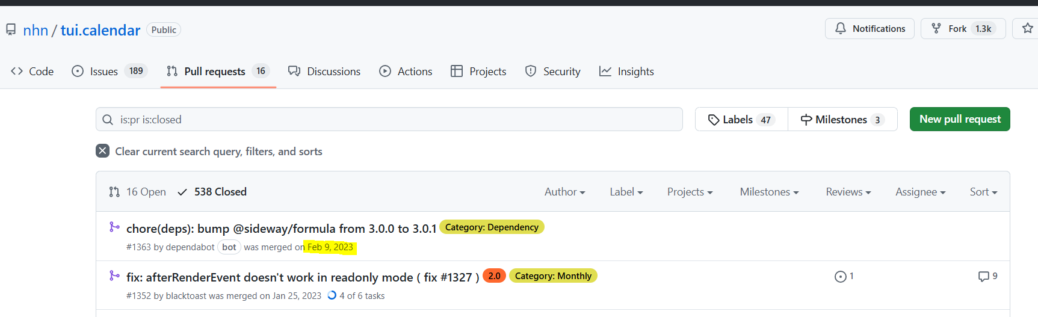The height and width of the screenshot is (317, 1038).
Task: Open the Milestones filter dropdown
Action: [769, 192]
